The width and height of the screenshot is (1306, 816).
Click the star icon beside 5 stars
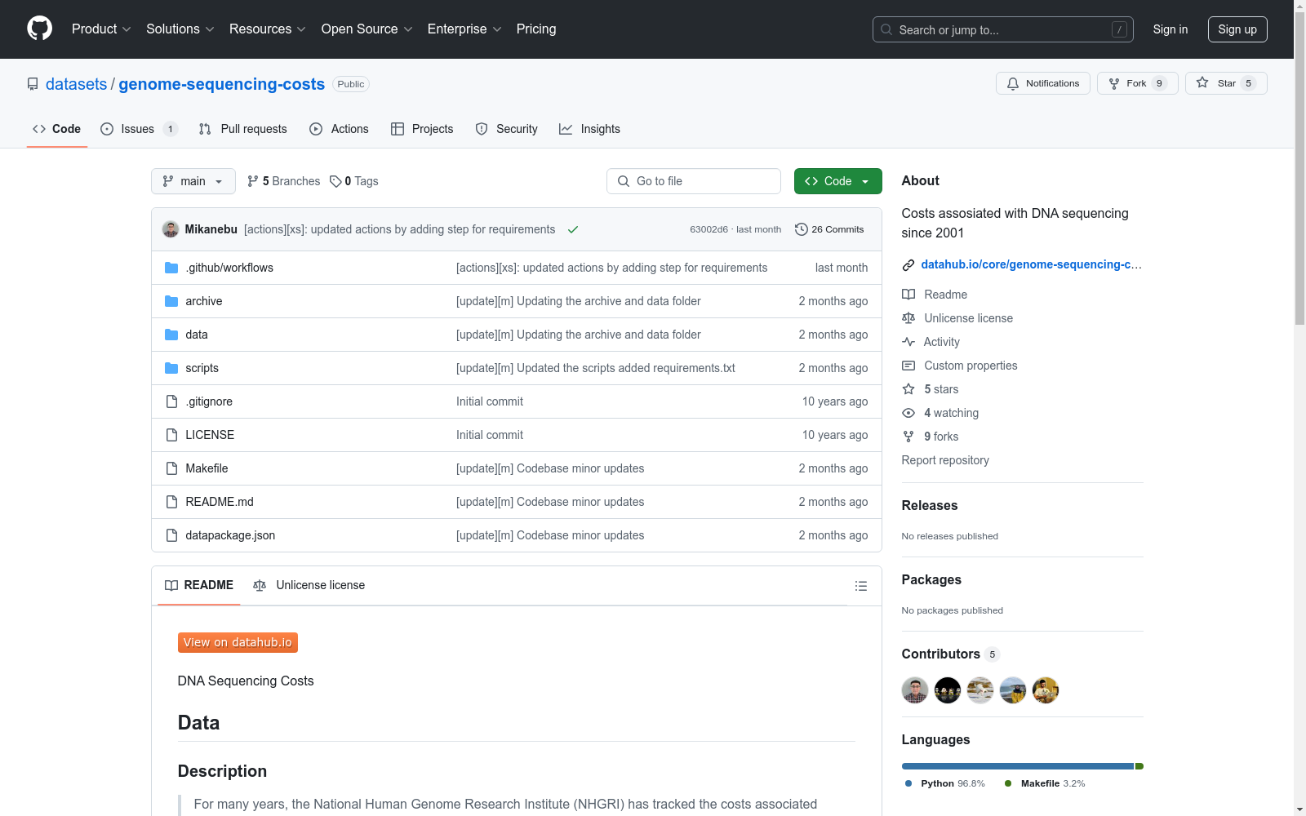[x=908, y=389]
